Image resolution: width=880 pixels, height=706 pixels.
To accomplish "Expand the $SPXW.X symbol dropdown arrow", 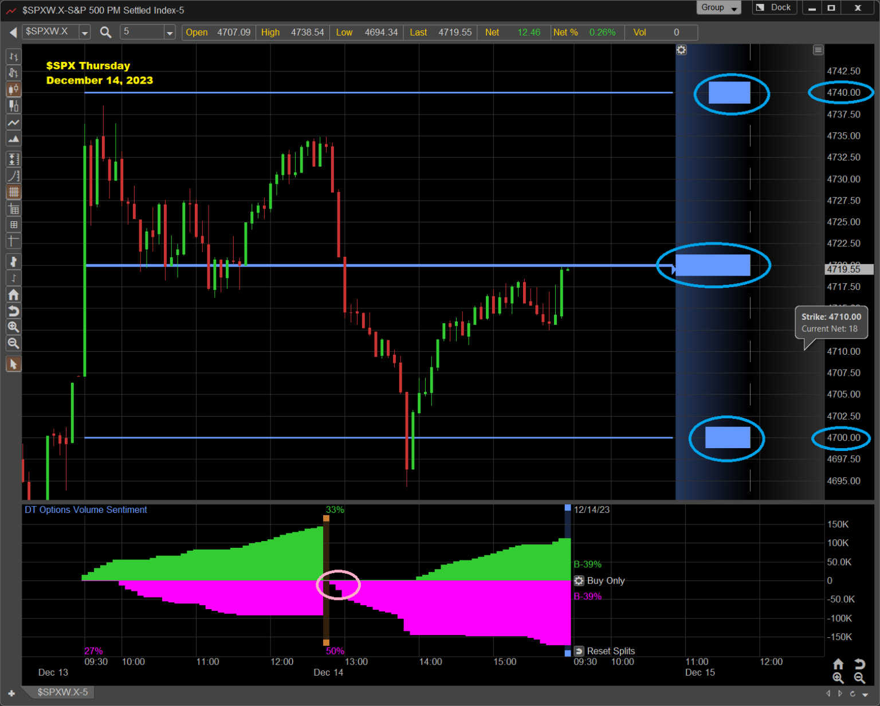I will click(x=85, y=33).
